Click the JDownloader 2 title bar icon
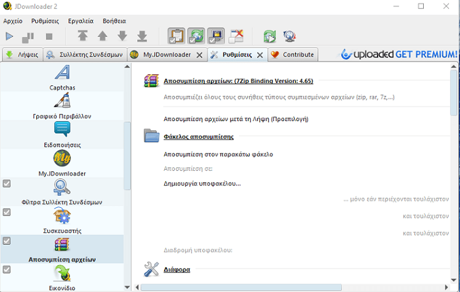The height and width of the screenshot is (292, 460). click(x=7, y=6)
